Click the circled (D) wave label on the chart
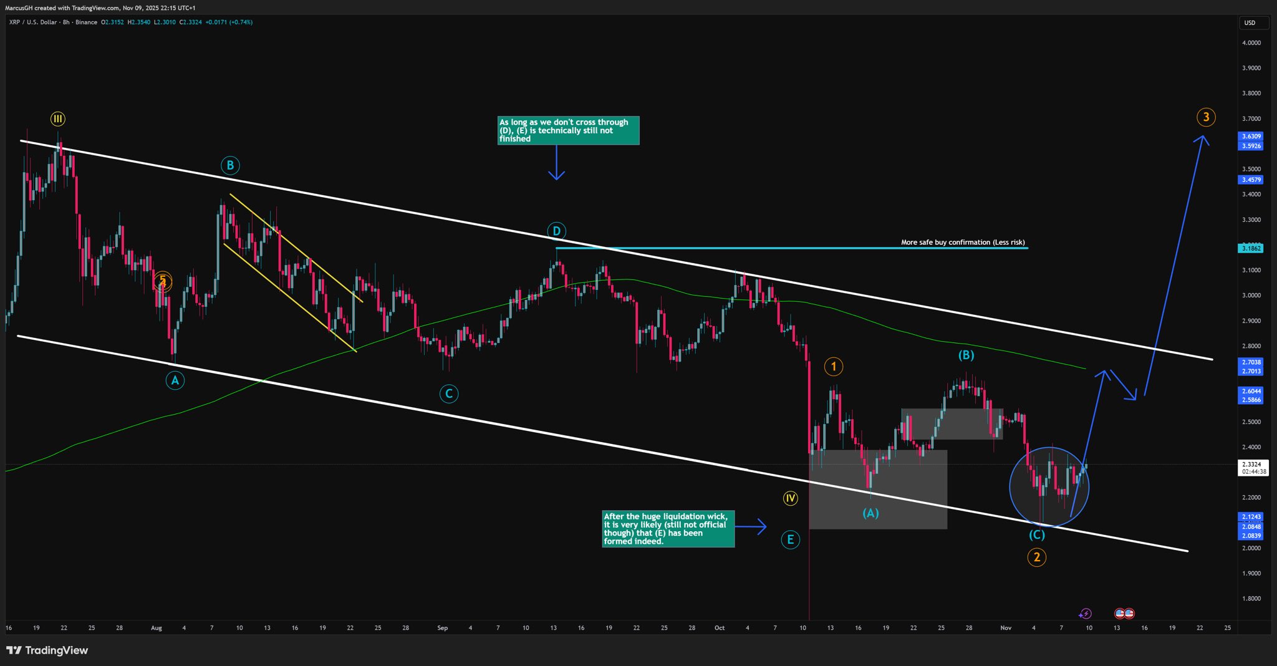The height and width of the screenshot is (666, 1277). tap(556, 231)
